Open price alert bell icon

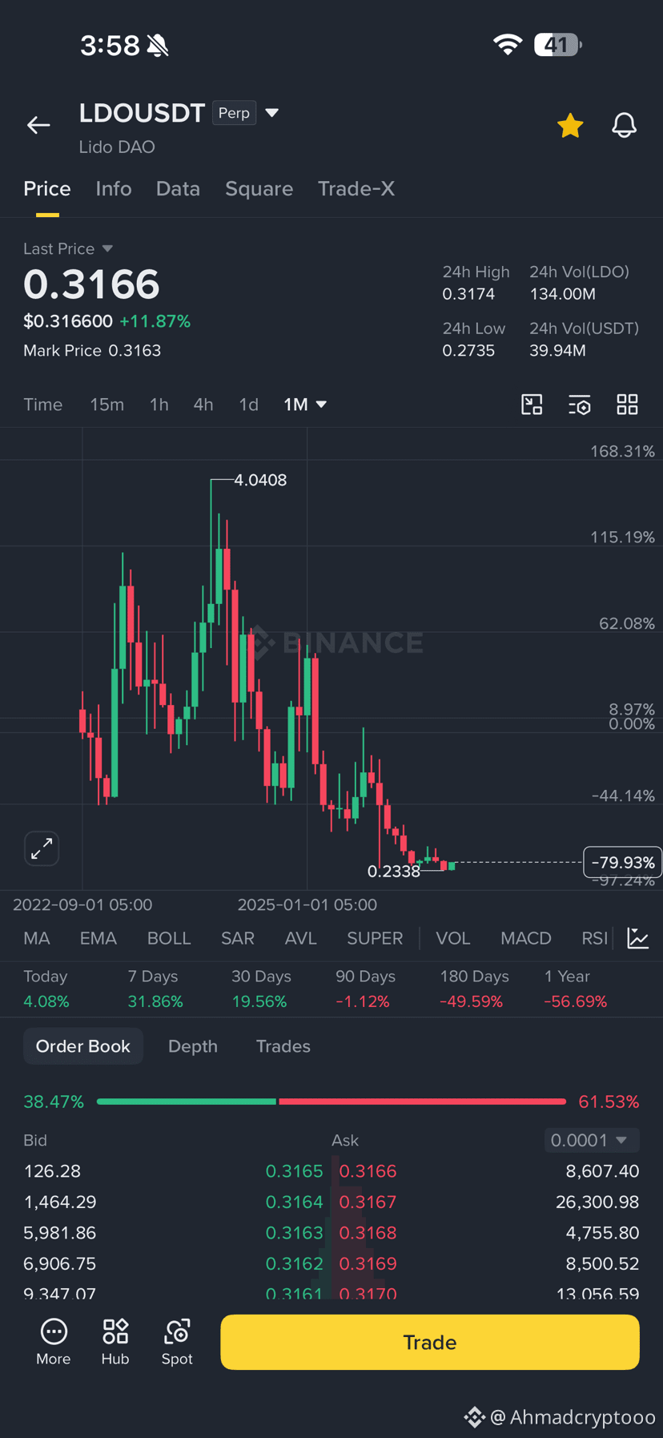[x=624, y=125]
